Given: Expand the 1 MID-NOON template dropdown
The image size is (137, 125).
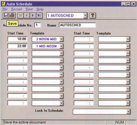Looking at the screenshot, I should [61, 46].
